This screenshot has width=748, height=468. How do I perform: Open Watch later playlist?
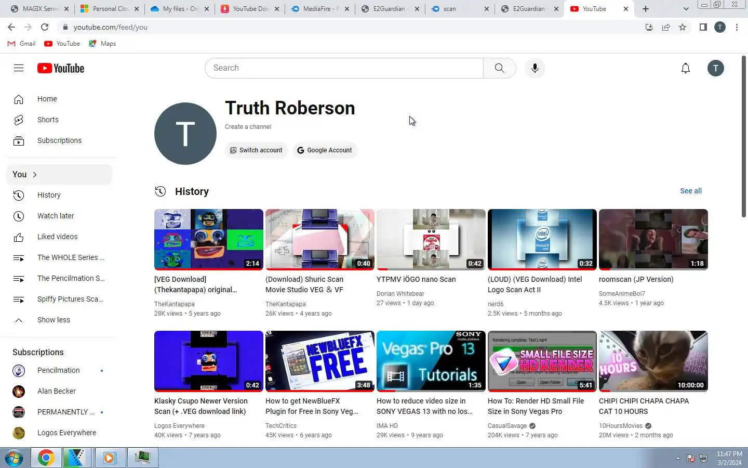(59, 216)
